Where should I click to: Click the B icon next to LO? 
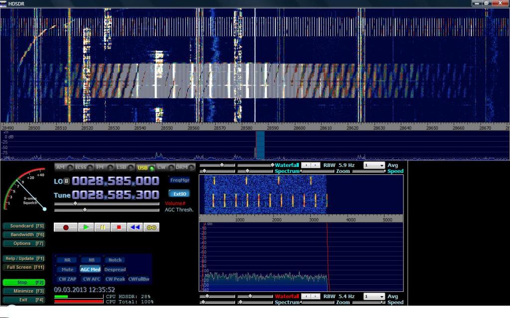pos(67,181)
